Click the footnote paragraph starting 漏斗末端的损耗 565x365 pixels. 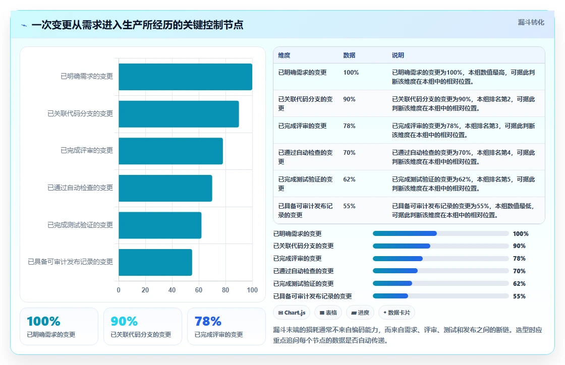point(408,335)
